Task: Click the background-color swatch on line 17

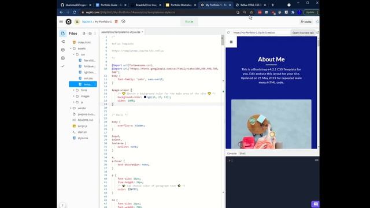Action: point(145,97)
